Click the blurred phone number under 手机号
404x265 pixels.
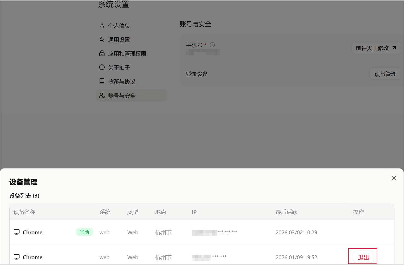pos(203,52)
